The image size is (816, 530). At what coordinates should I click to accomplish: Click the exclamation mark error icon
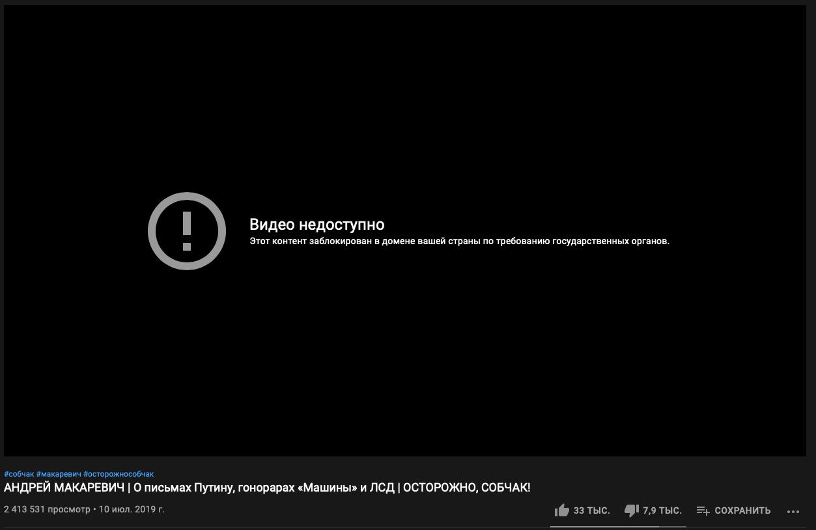click(x=187, y=231)
